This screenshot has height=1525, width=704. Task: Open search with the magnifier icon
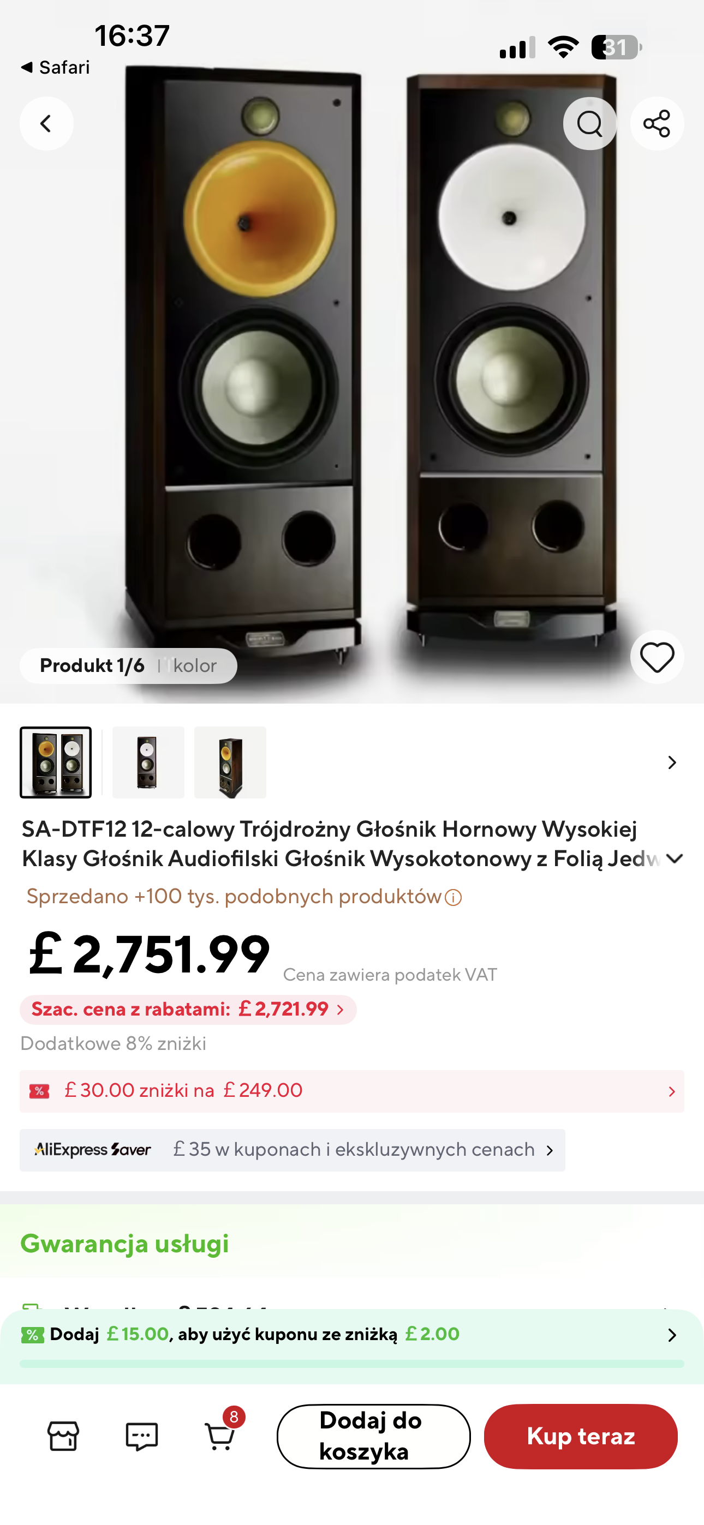click(x=589, y=124)
